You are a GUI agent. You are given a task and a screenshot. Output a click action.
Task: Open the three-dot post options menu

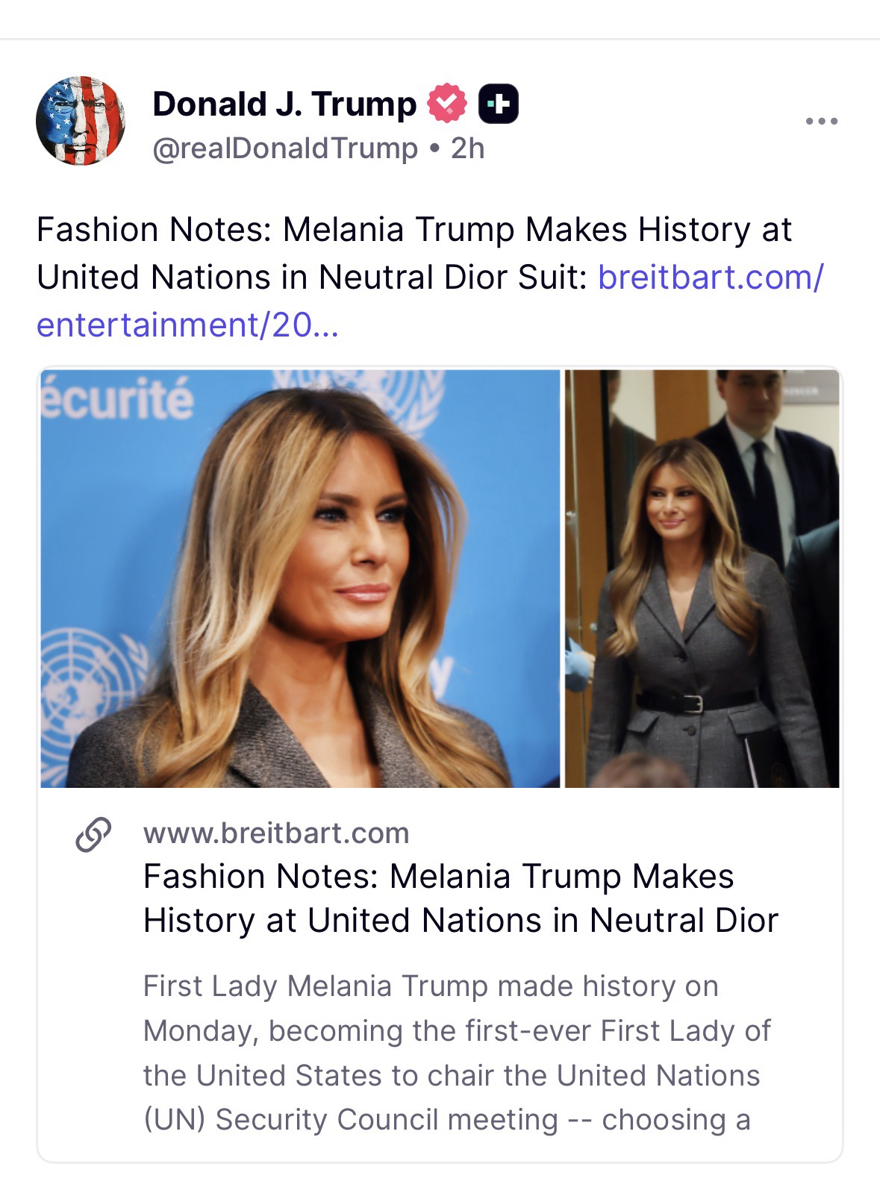click(821, 121)
